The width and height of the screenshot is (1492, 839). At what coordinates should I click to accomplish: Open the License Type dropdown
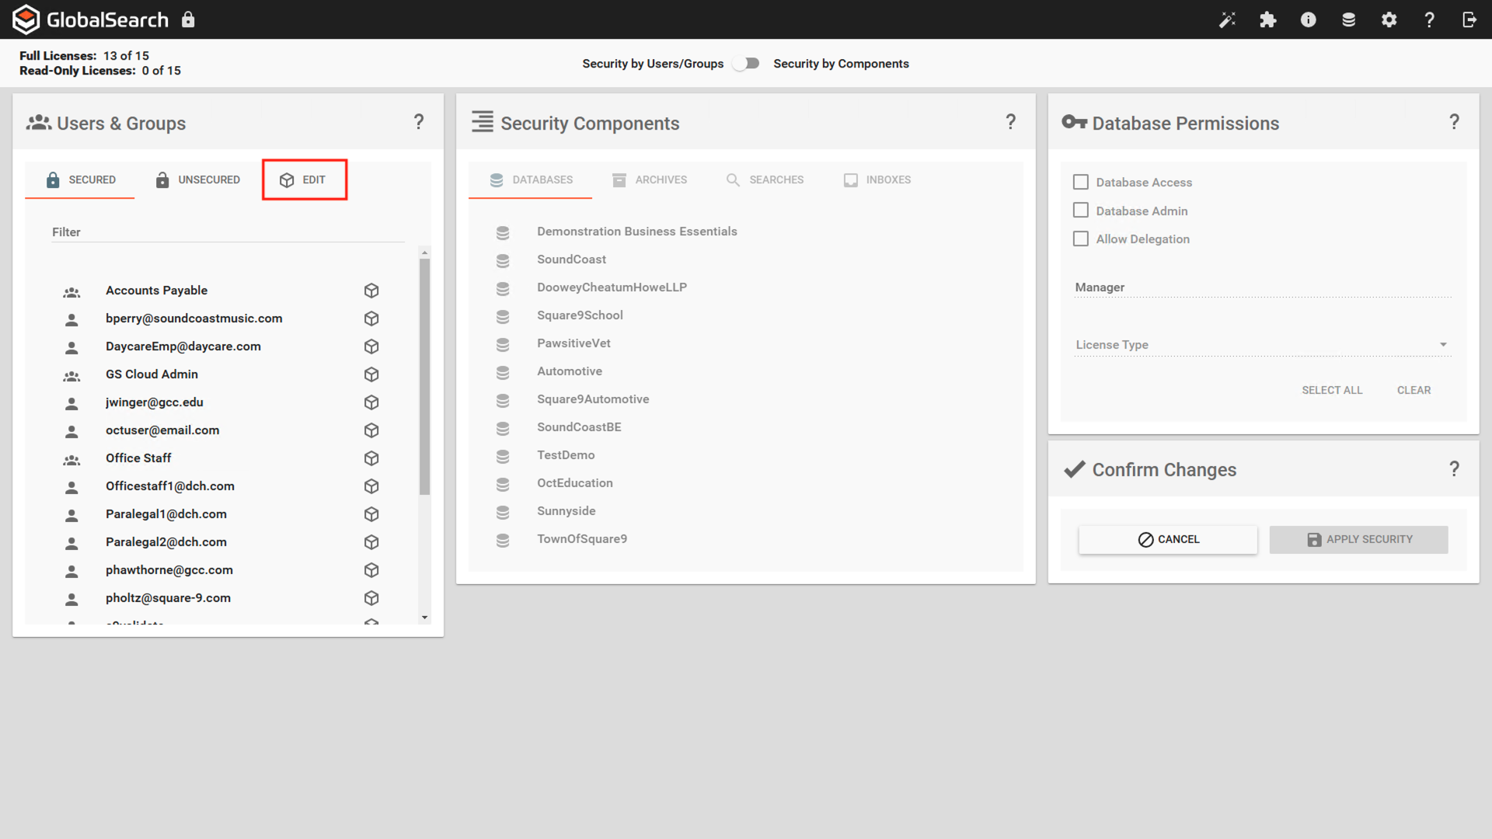point(1443,344)
